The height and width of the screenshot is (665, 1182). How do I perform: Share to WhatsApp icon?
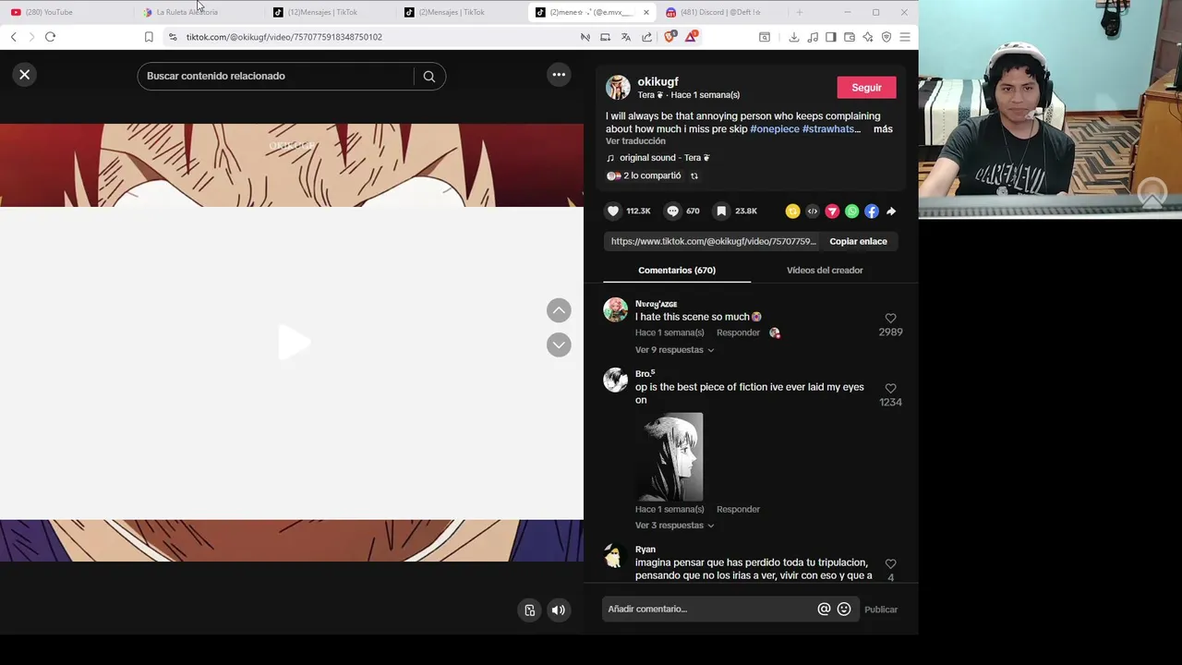click(852, 212)
